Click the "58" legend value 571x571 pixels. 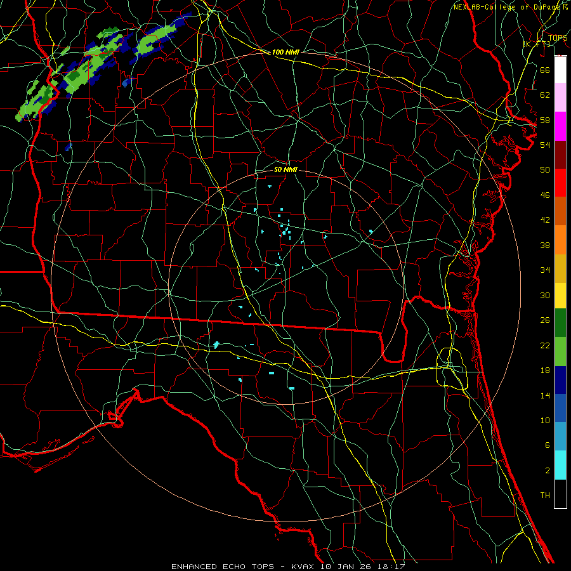coord(545,120)
